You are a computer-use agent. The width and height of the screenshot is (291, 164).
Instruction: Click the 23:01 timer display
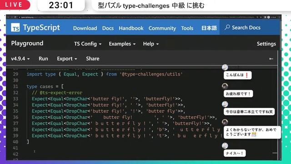[61, 5]
